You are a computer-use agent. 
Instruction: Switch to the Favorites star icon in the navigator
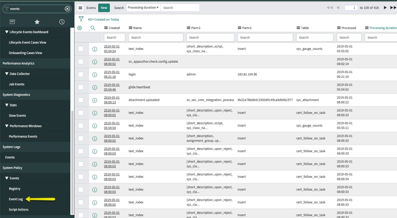[x=37, y=22]
